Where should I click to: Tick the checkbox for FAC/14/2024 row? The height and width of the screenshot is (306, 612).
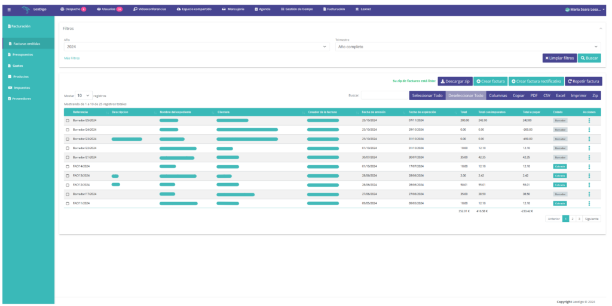[x=68, y=166]
